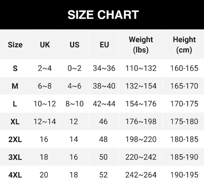Select the Height (cm) column header
The image size is (204, 183).
point(184,45)
